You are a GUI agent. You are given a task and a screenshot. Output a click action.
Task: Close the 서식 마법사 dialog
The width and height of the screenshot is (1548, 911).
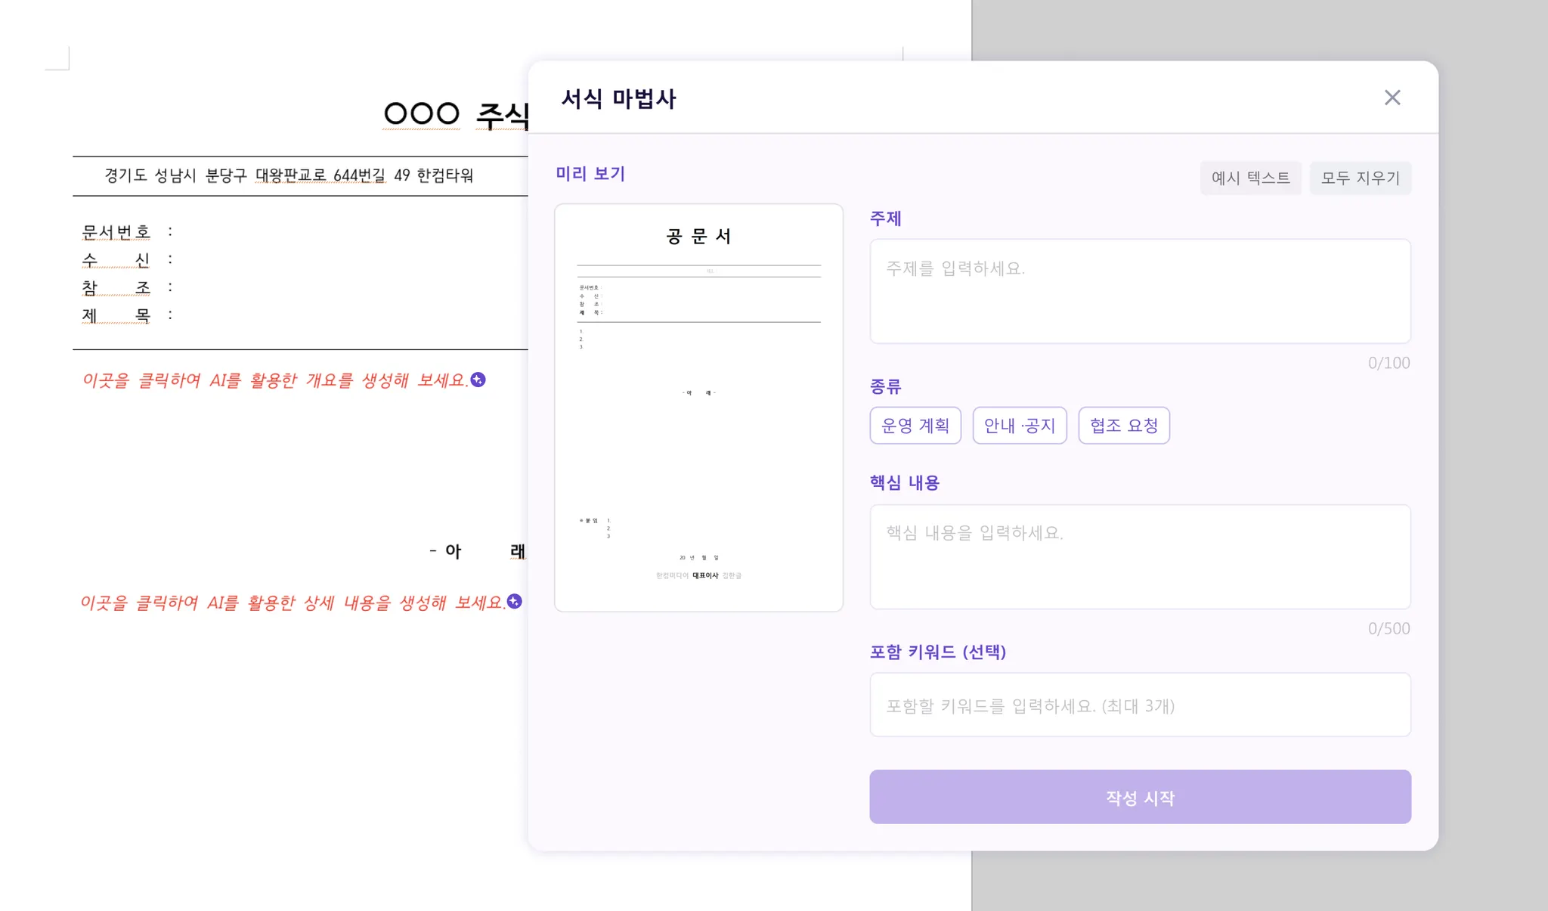(1392, 98)
